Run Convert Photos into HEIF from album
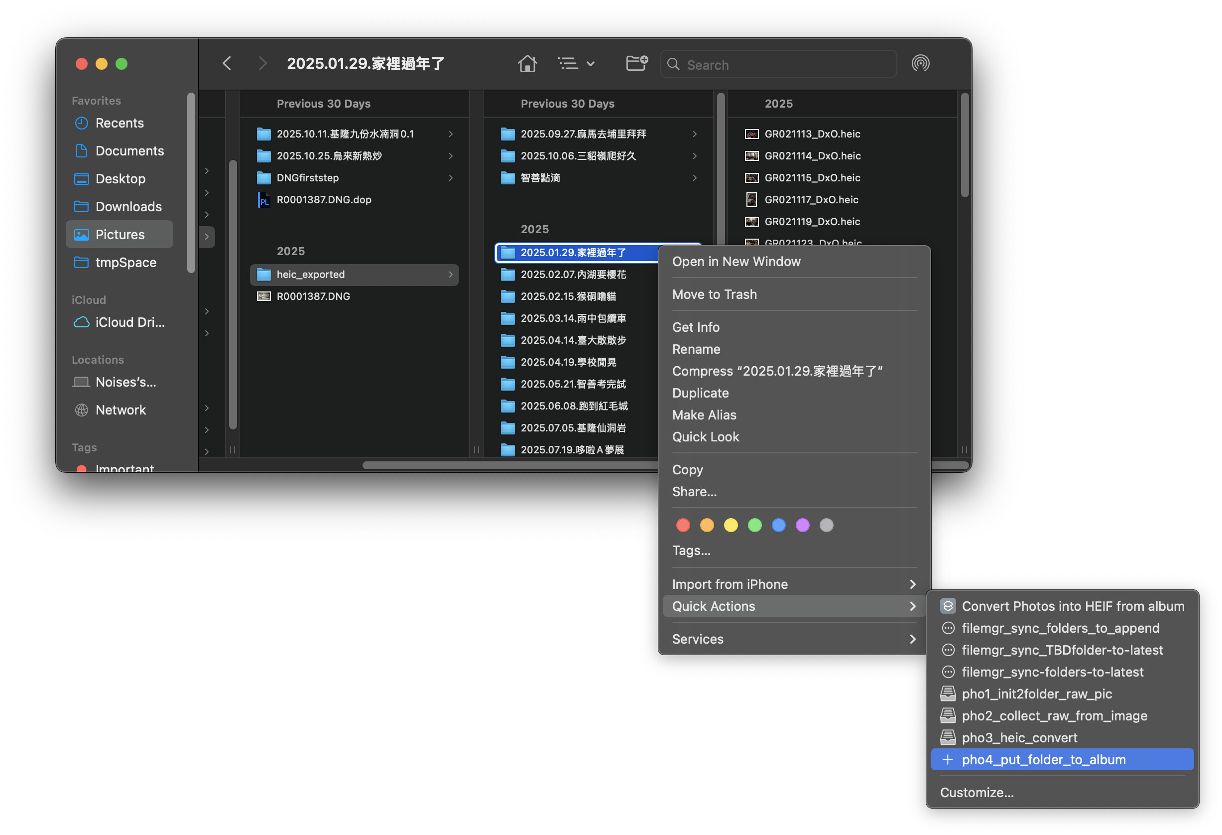Image resolution: width=1222 pixels, height=835 pixels. coord(1072,606)
